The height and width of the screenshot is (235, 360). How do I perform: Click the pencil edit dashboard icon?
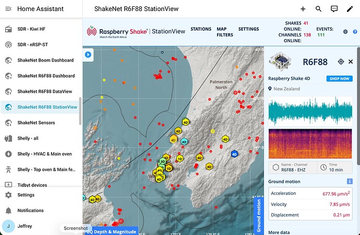tap(350, 9)
